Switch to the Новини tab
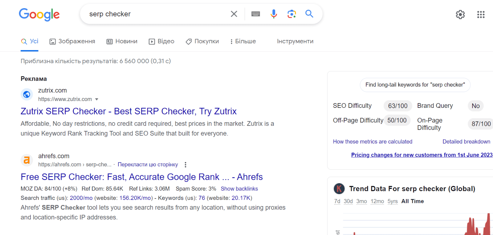This screenshot has height=235, width=493. point(122,41)
